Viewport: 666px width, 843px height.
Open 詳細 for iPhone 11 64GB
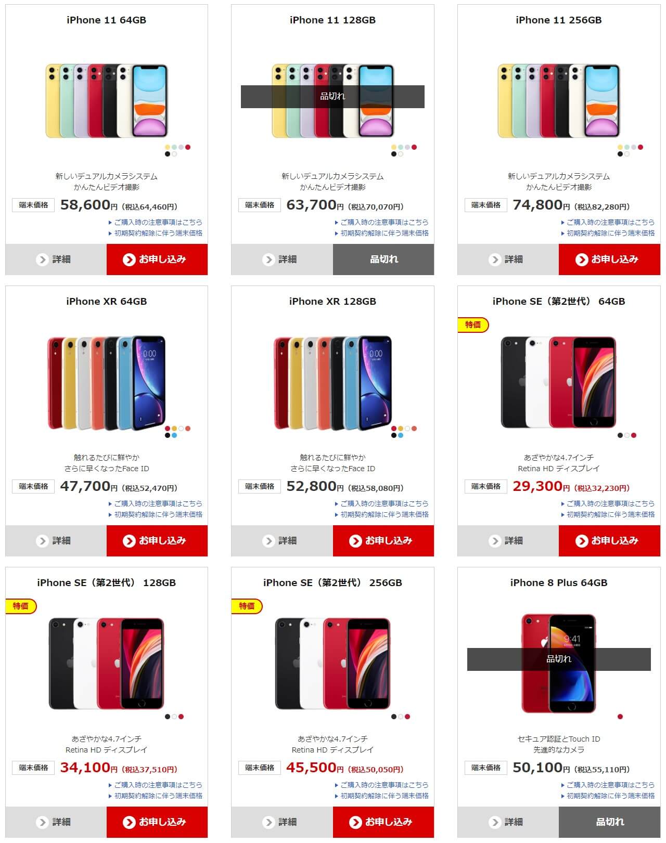tap(56, 260)
